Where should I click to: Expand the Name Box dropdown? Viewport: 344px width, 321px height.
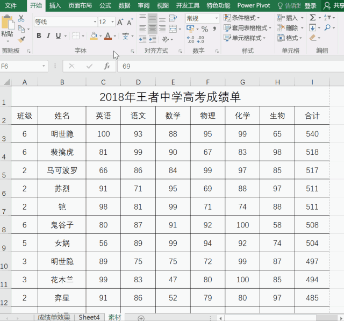point(44,66)
